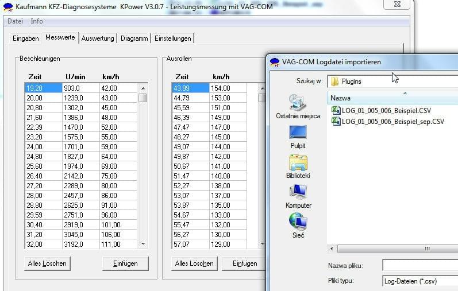Click Beschleunigen Zeit cell 21,60

[x=44, y=117]
